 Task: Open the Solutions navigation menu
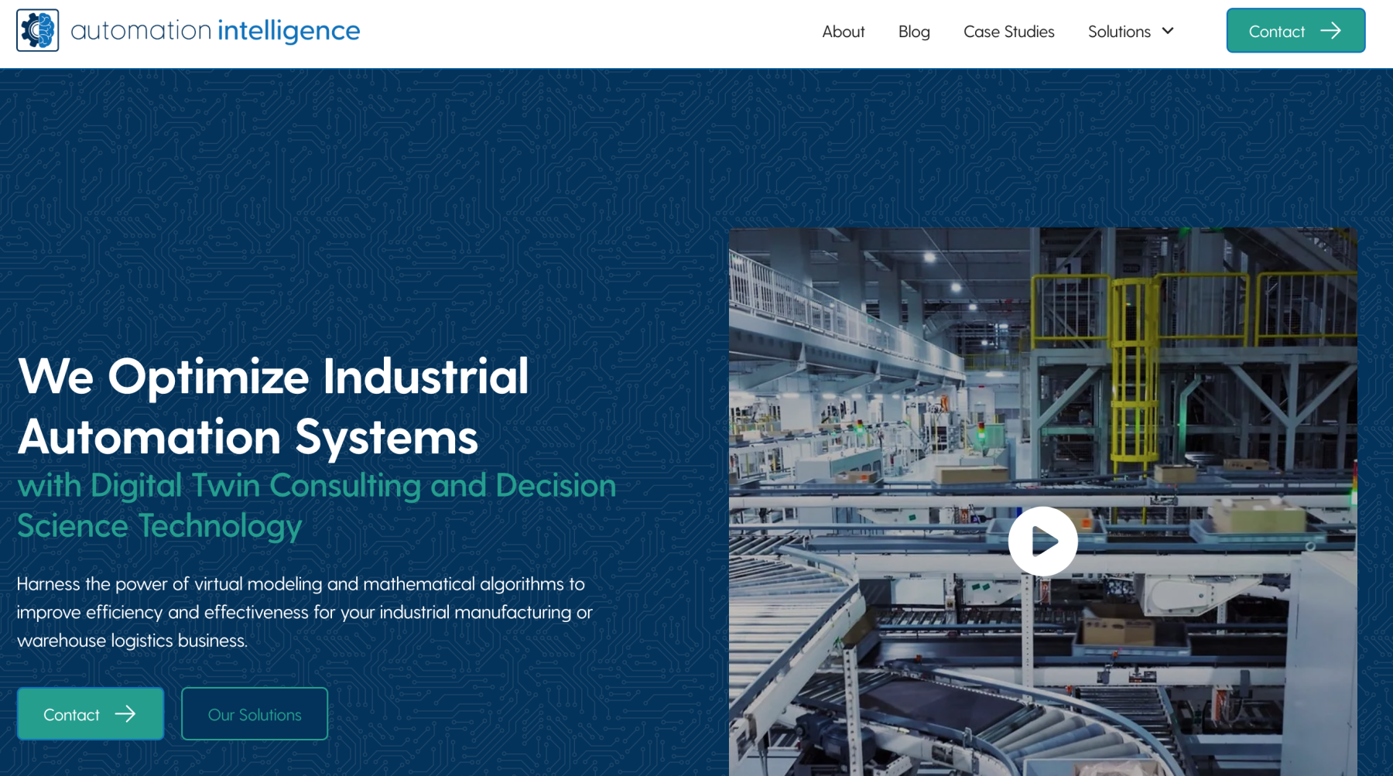tap(1119, 32)
